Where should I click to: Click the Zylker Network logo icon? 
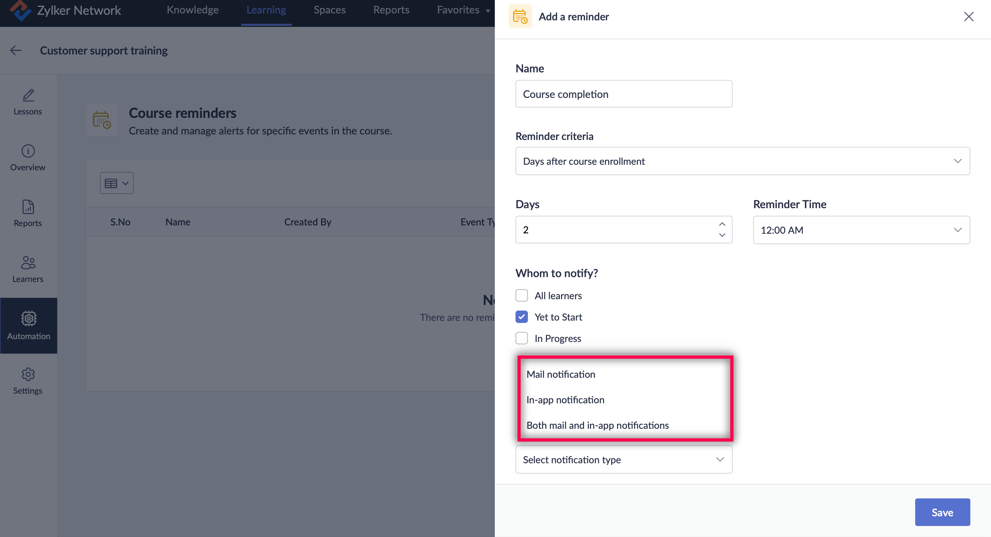[x=20, y=10]
